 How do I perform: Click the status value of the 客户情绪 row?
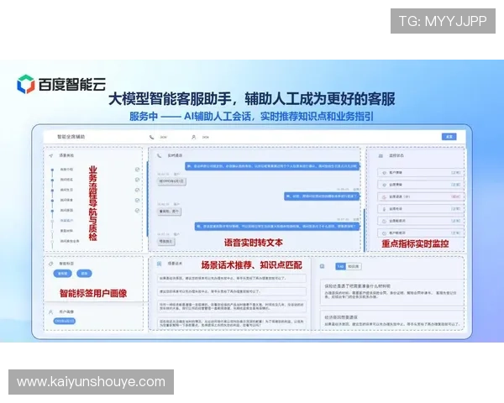click(x=456, y=173)
